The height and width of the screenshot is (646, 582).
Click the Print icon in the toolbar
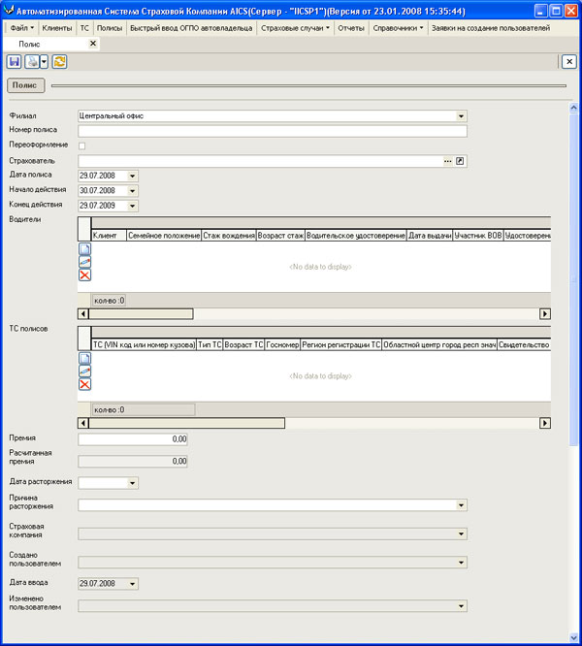click(31, 61)
